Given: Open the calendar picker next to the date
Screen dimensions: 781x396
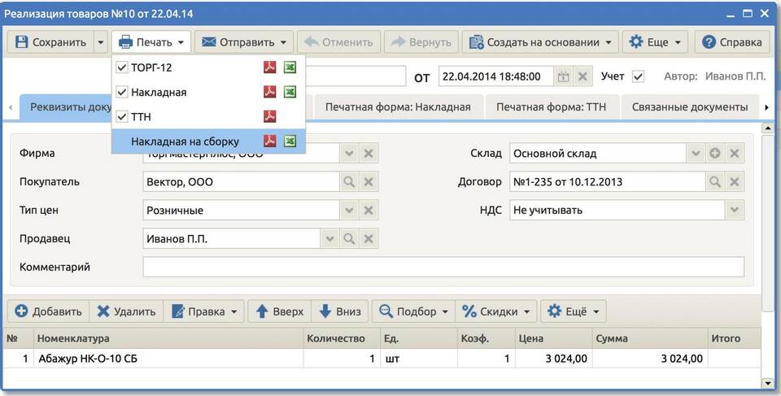Looking at the screenshot, I should [563, 76].
